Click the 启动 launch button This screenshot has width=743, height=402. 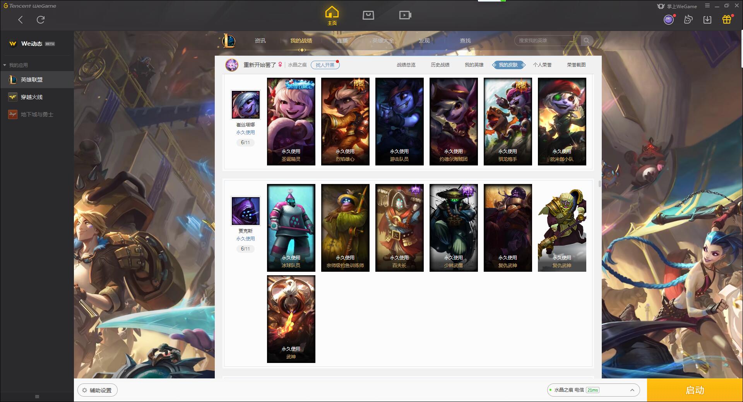pos(695,390)
